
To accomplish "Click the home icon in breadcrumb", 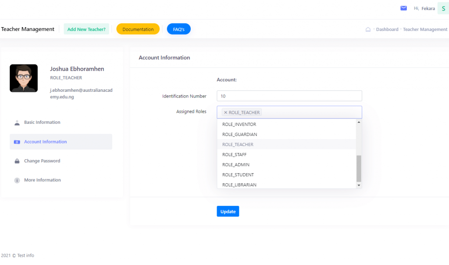I will point(368,30).
